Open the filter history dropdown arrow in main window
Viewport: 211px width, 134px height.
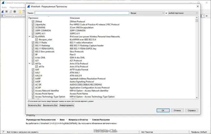(x=204, y=16)
